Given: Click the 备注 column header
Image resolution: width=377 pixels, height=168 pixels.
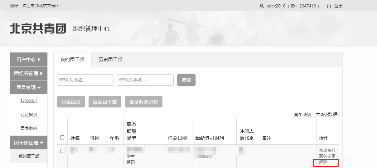Looking at the screenshot, I should point(267,138).
